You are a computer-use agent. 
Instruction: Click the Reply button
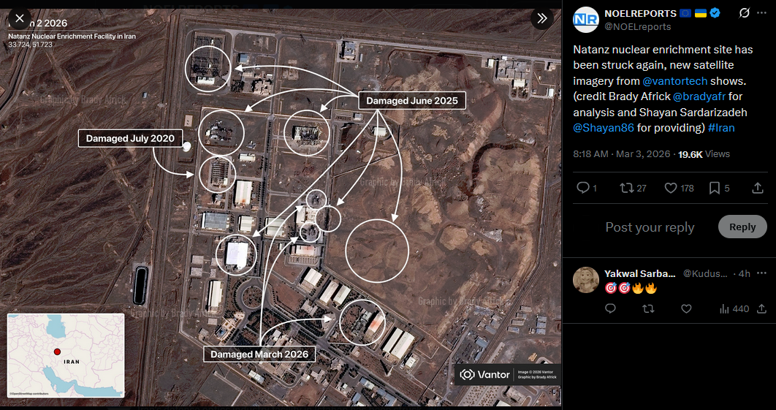(x=742, y=227)
